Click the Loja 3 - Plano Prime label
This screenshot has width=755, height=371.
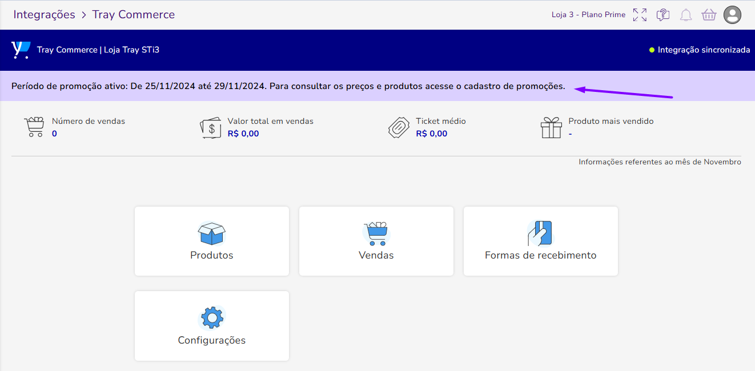tap(588, 15)
